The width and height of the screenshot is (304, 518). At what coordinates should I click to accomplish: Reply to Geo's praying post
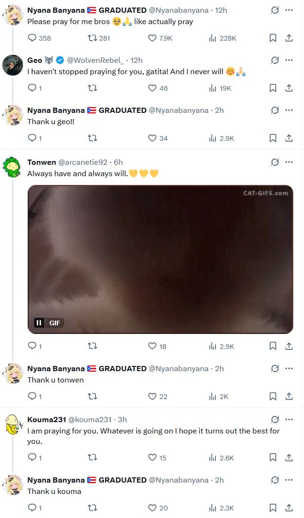coord(34,88)
